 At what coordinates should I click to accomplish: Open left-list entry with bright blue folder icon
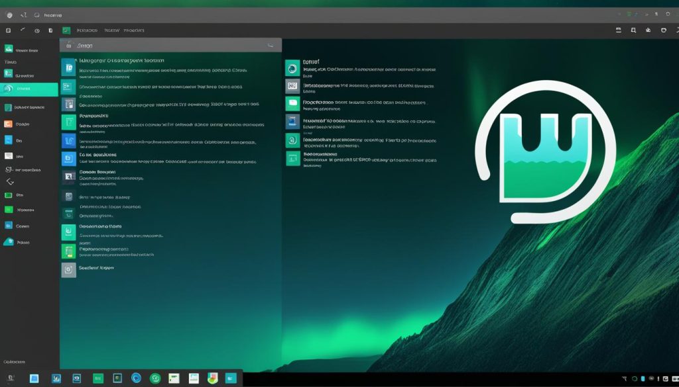(x=158, y=158)
